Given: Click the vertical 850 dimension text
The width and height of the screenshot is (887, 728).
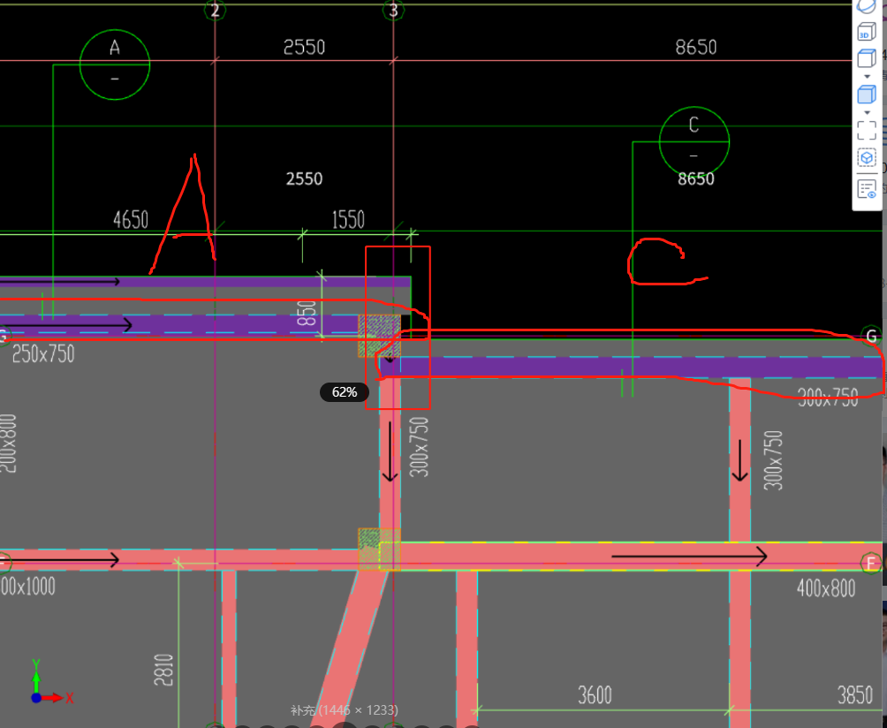Looking at the screenshot, I should coord(307,314).
